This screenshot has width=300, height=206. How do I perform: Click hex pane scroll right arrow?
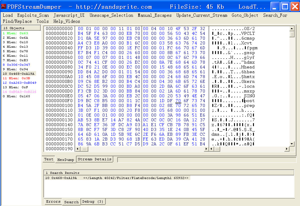206,149
